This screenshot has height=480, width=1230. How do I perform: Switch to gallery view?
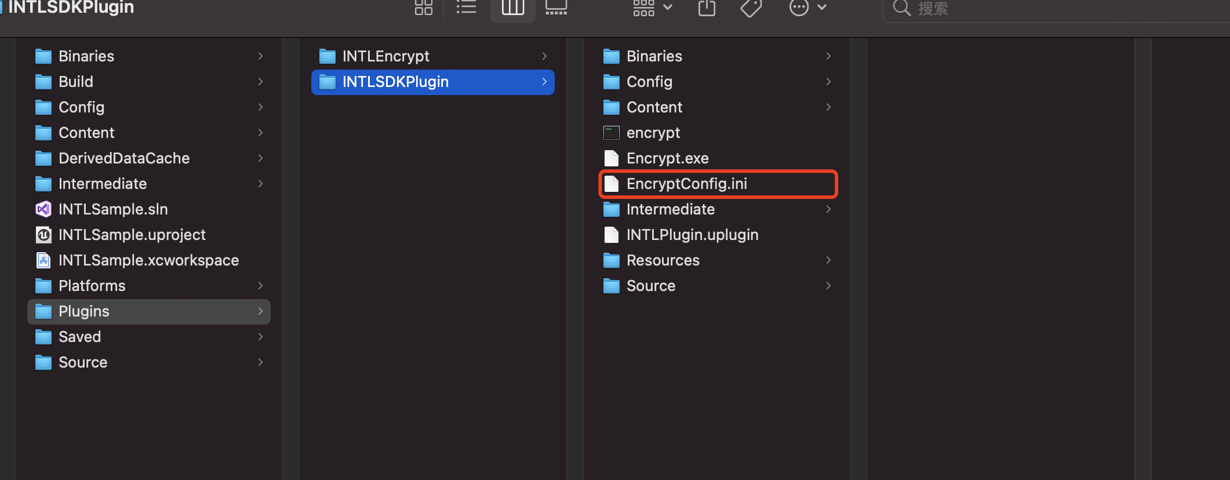[556, 8]
